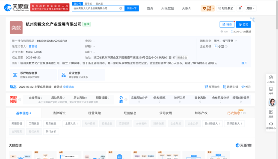Click the 附近企业 tag
The height and width of the screenshot is (159, 278).
182,58
